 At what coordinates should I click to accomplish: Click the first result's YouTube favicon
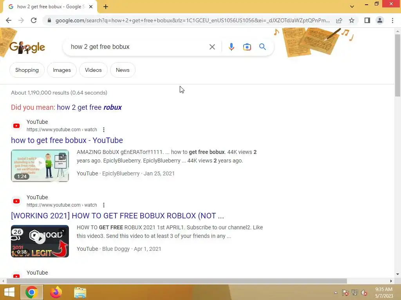16,126
